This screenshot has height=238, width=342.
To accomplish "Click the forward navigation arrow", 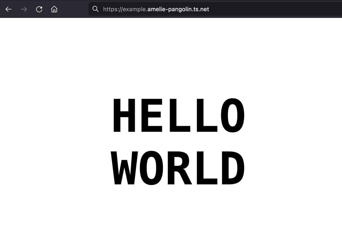I will 24,9.
